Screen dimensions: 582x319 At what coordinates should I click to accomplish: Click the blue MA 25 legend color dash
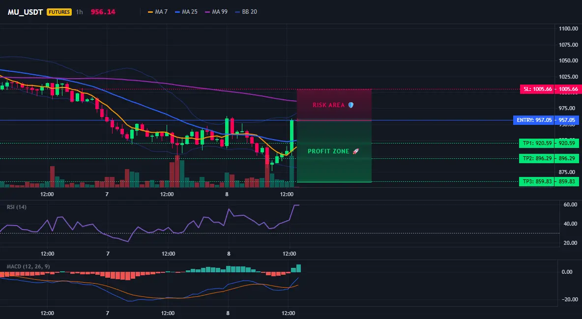177,12
